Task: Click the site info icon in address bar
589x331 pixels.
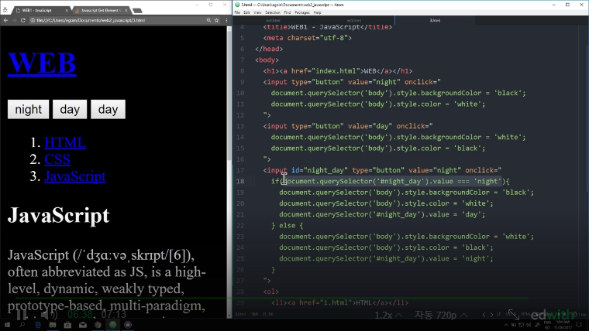Action: pos(33,20)
